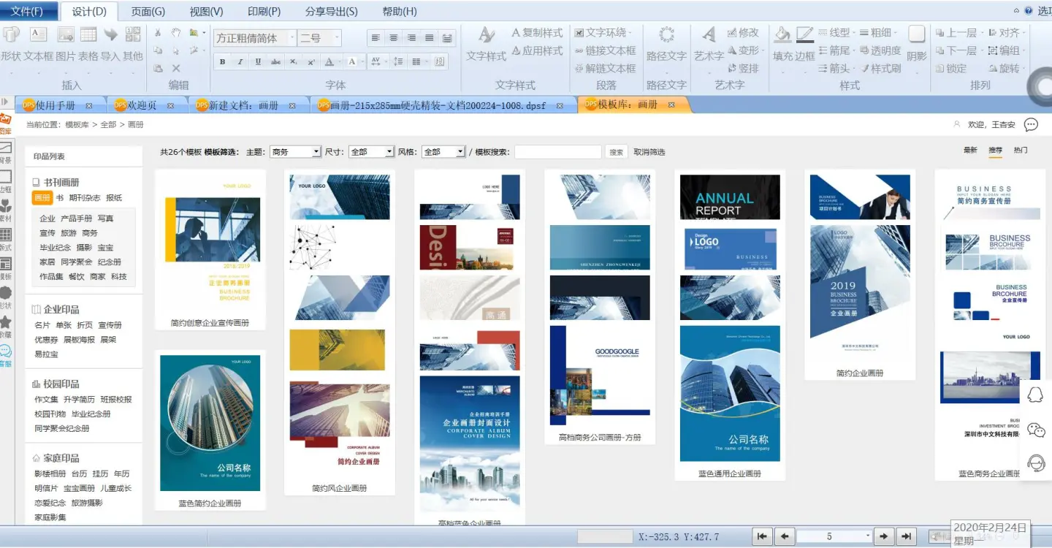1052x548 pixels.
Task: Click the 取消筛选 (cancel filter) link
Action: click(x=649, y=152)
